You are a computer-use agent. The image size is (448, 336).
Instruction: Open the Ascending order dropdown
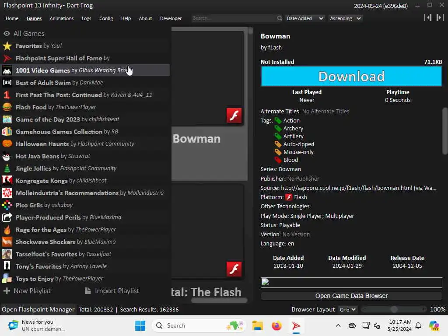click(346, 18)
